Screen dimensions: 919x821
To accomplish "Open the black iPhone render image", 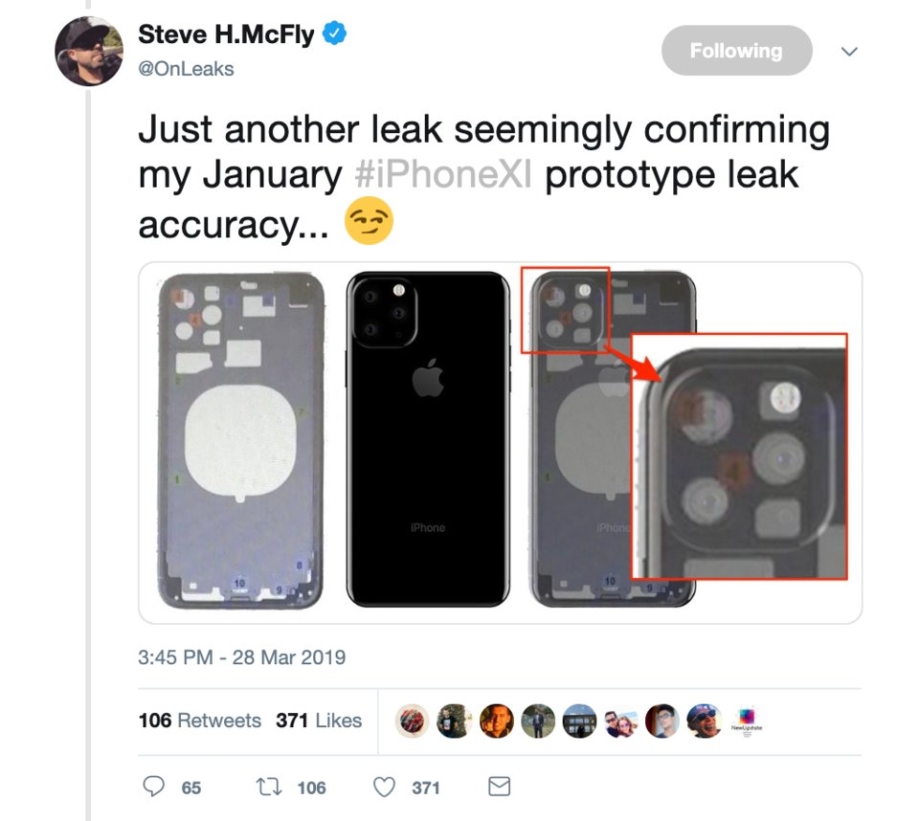I will coord(427,441).
